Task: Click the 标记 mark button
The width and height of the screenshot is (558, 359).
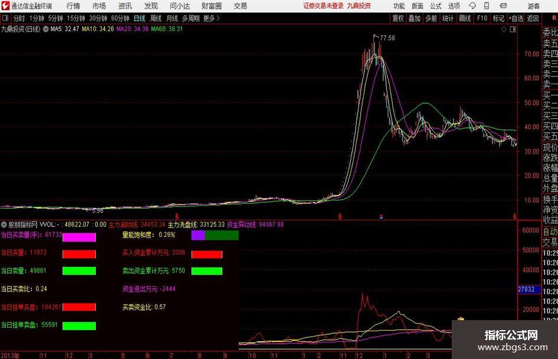Action: tap(498, 18)
